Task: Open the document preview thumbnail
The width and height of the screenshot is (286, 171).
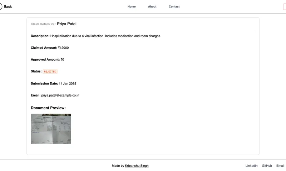Action: 51,129
